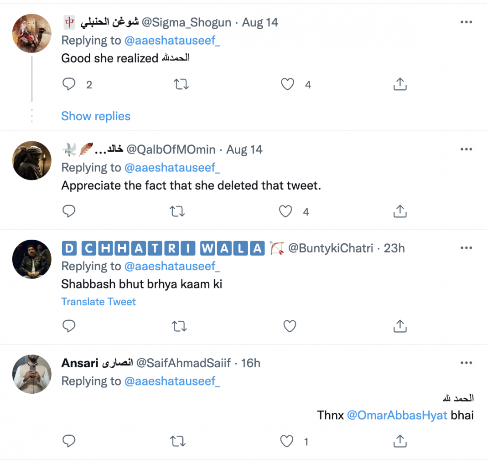This screenshot has width=487, height=463.
Task: Retweet Ansari's reply
Action: point(178,441)
